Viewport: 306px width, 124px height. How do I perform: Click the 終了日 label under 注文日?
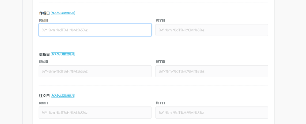coord(160,103)
